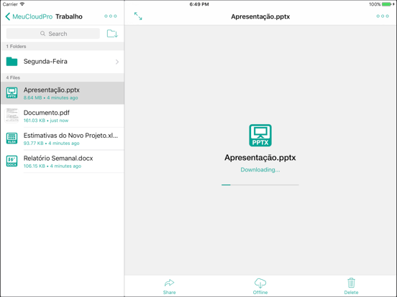Tap the Delete trash button

tap(351, 286)
